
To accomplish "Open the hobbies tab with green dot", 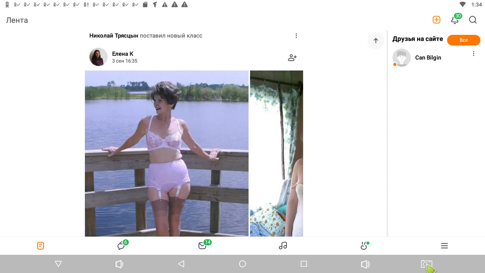I will 364,246.
